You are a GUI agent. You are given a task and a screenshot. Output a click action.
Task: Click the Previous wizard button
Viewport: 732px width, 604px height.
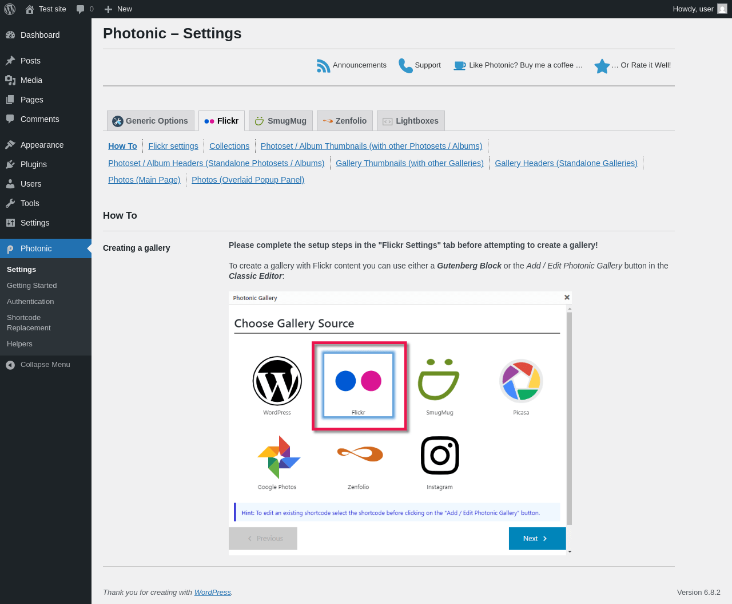[x=263, y=539]
